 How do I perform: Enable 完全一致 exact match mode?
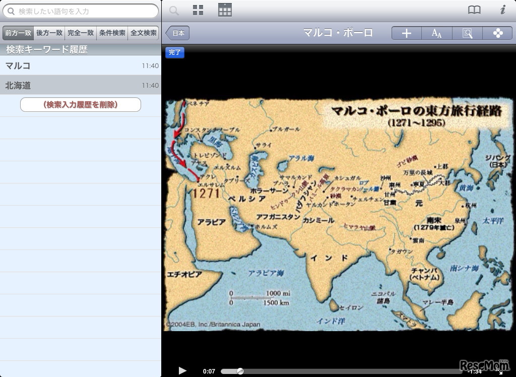click(x=80, y=33)
